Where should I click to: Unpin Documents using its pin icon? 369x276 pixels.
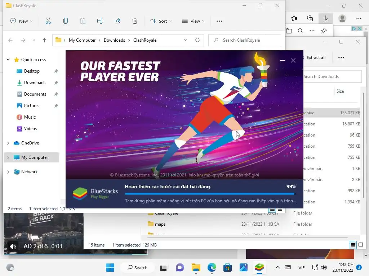56,94
